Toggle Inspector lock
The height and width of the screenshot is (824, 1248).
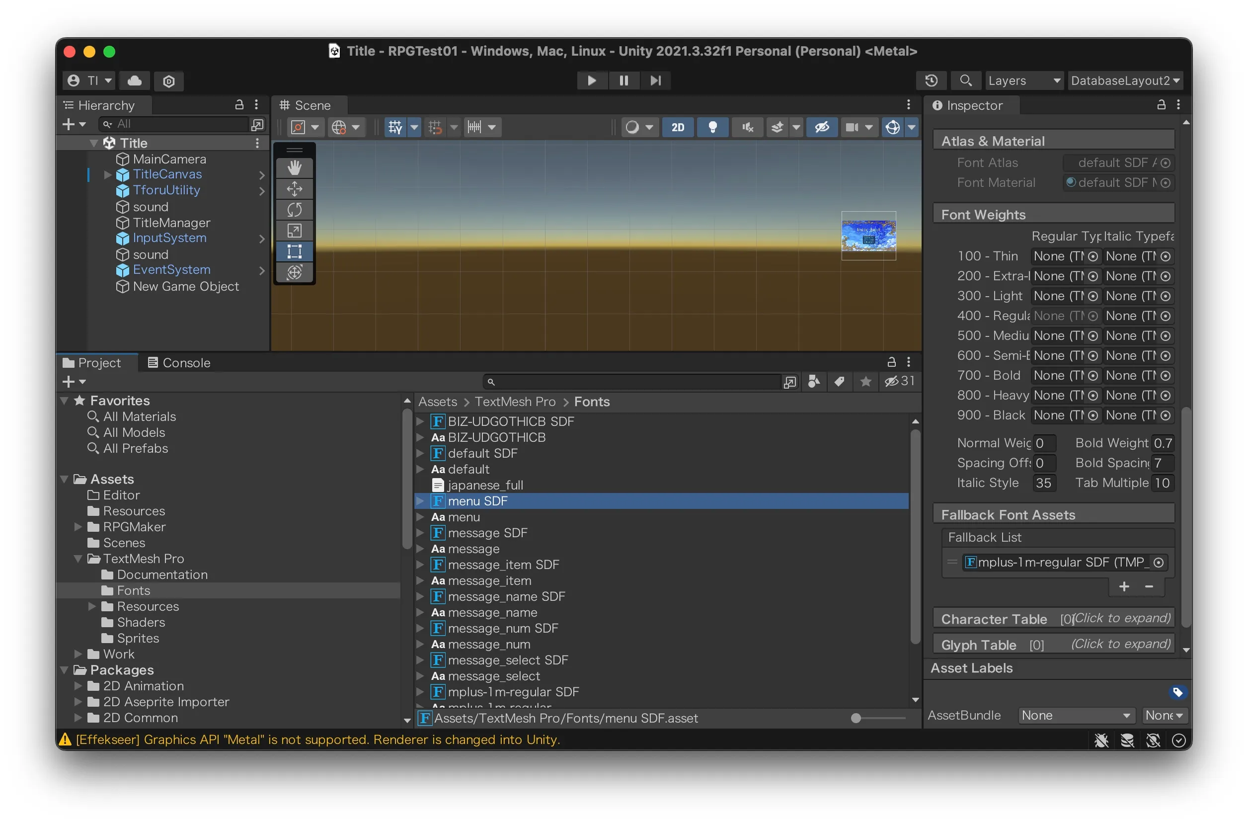point(1161,104)
